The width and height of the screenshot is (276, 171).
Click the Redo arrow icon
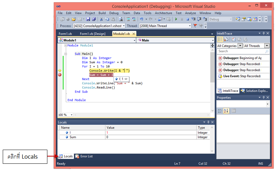151,19
